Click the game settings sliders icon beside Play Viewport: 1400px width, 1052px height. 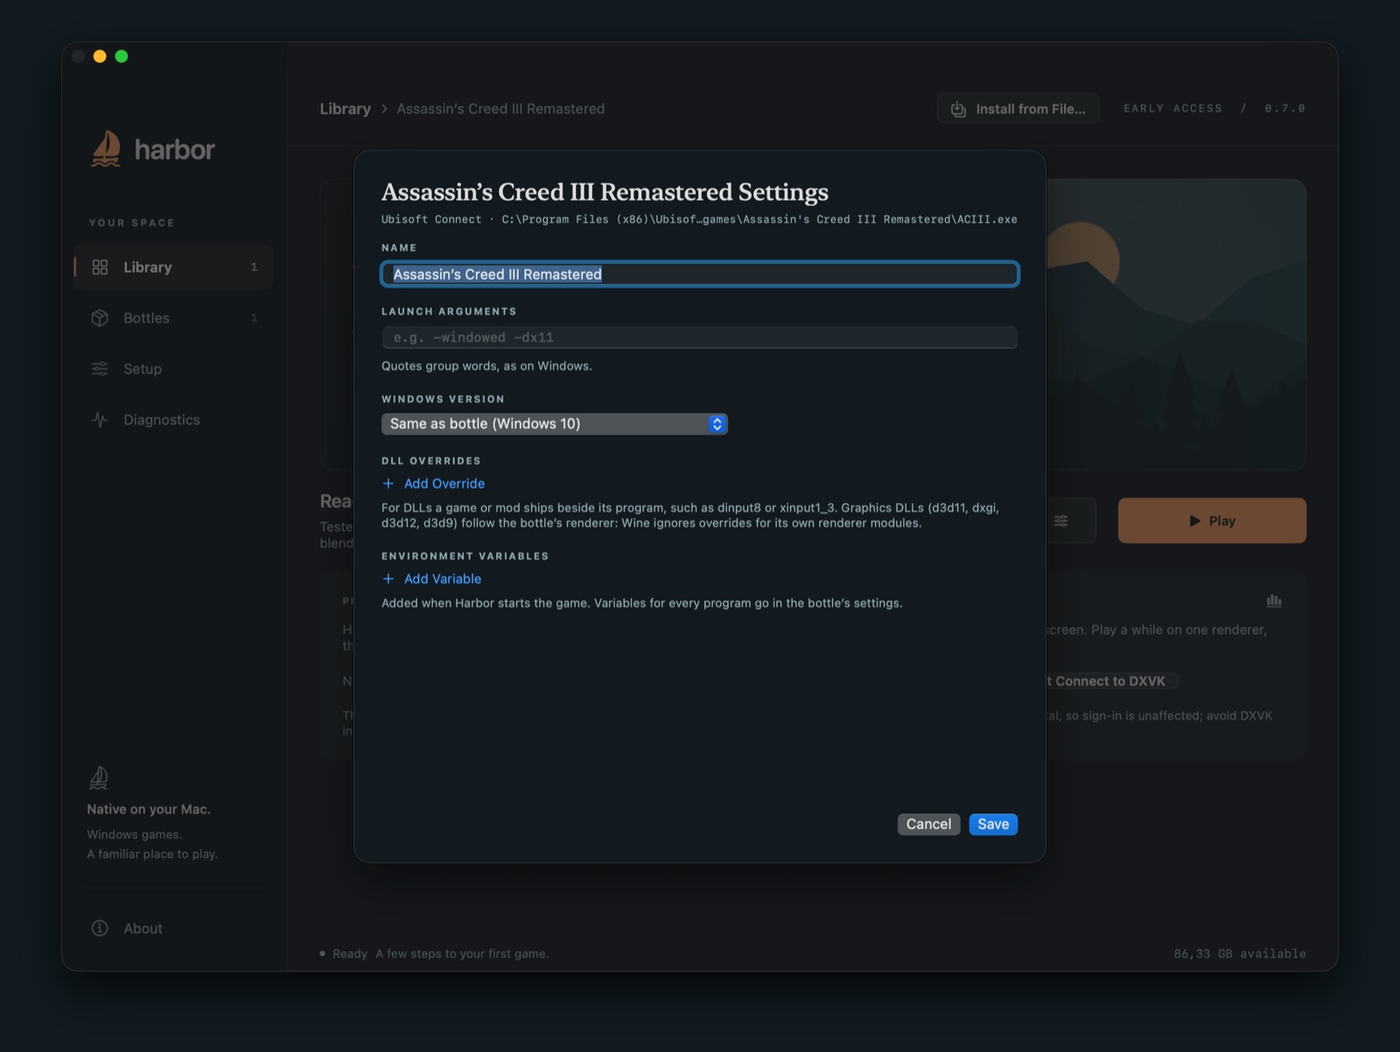[x=1060, y=520]
